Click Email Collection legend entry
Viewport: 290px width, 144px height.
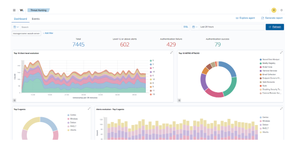pos(268,75)
